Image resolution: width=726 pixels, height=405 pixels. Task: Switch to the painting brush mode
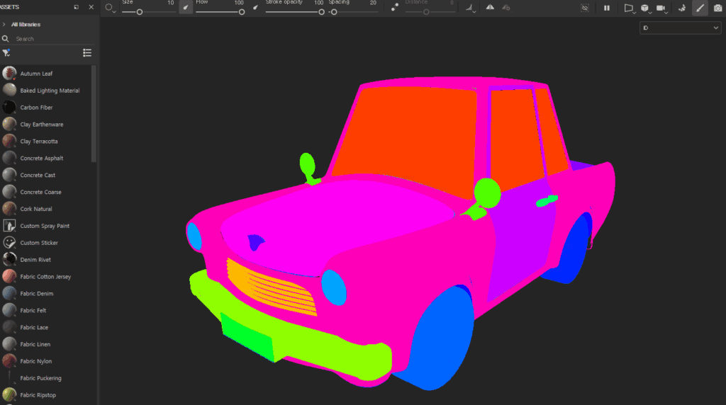pyautogui.click(x=700, y=8)
